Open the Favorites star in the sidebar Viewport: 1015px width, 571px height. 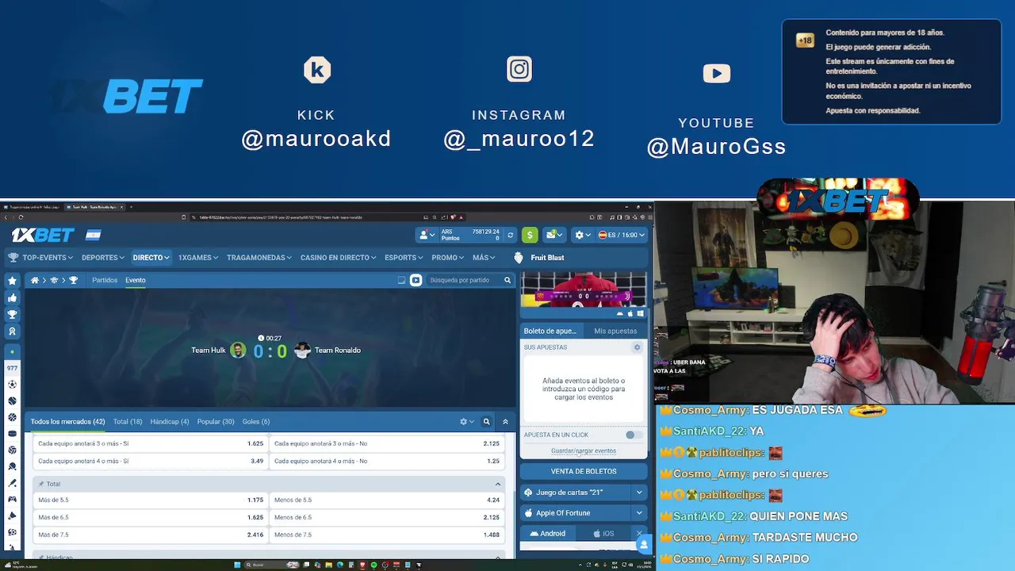tap(12, 281)
